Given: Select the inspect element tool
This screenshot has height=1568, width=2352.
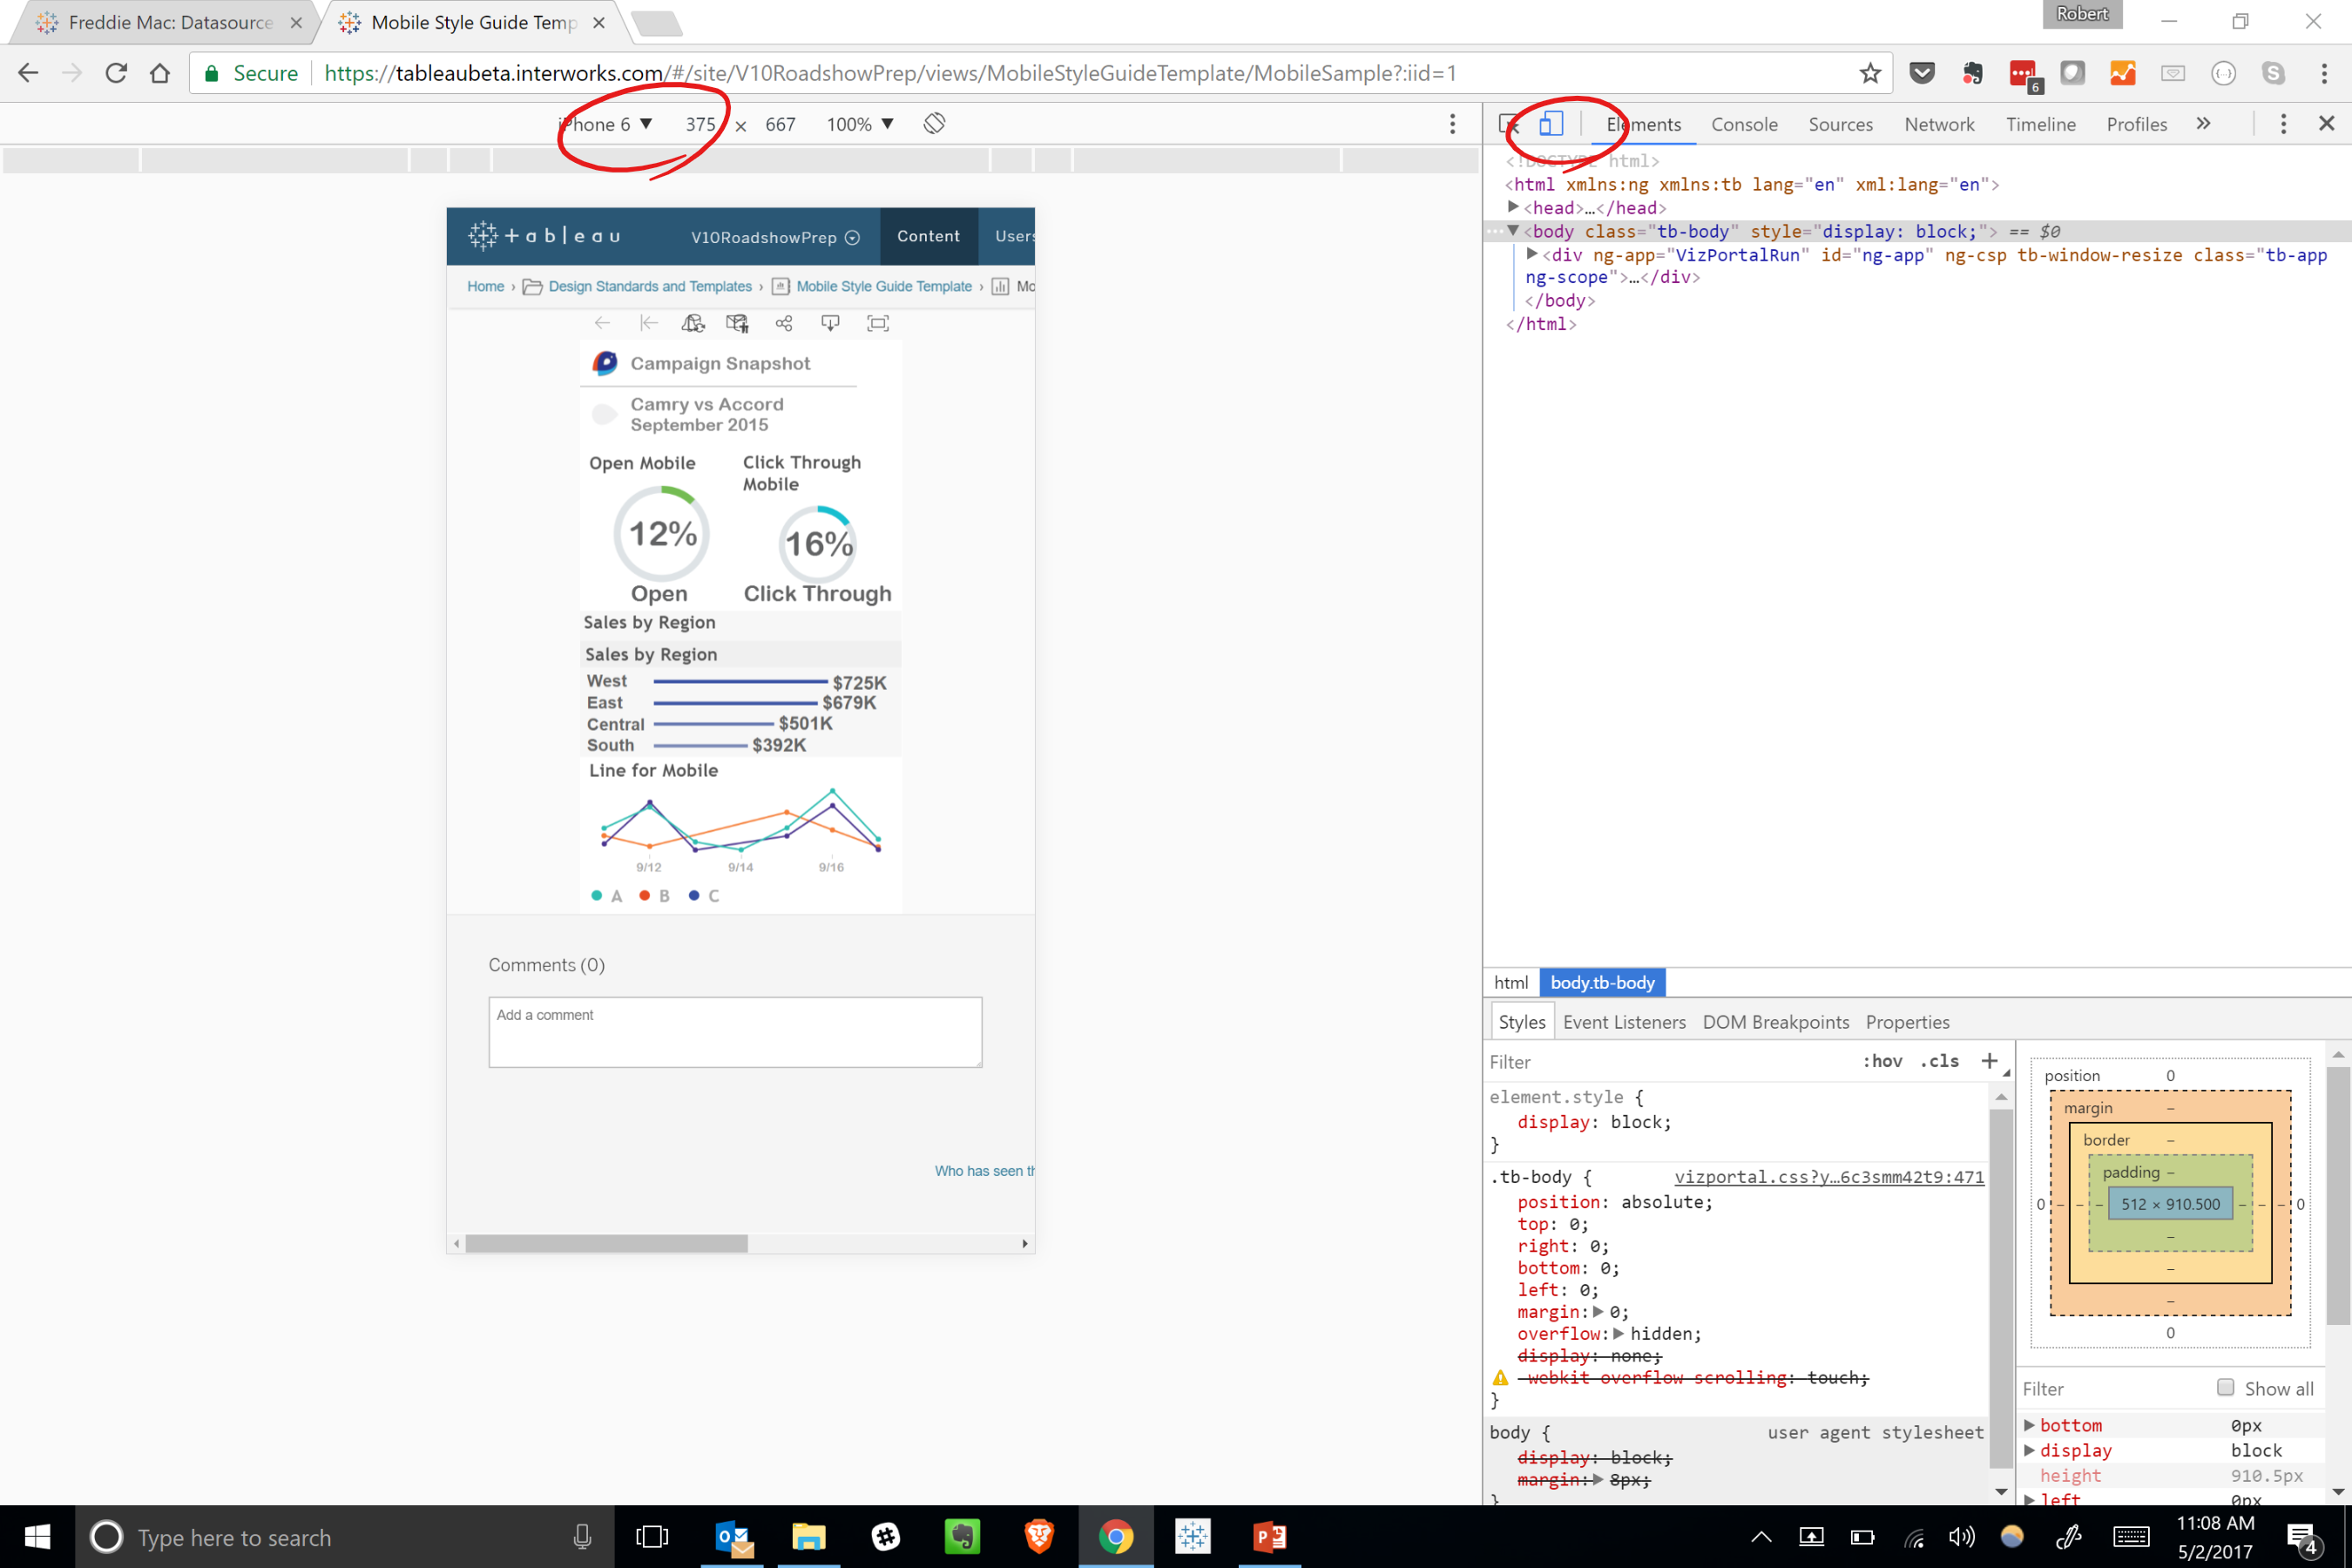Looking at the screenshot, I should pos(1509,122).
